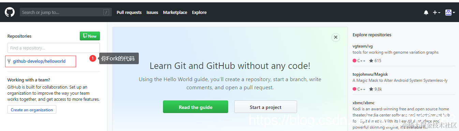Screen dimensions: 459x131
Task: Focus the Search or jump to field
Action: click(x=66, y=12)
